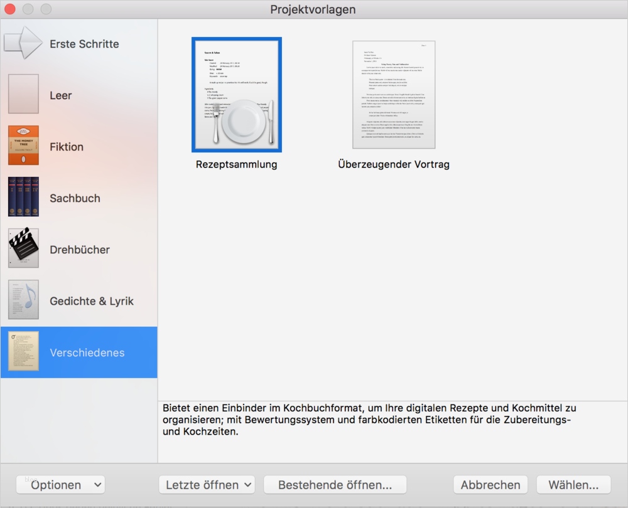Click the Abbrechen button

(x=490, y=485)
